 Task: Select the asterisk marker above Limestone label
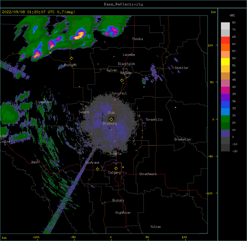44,99
